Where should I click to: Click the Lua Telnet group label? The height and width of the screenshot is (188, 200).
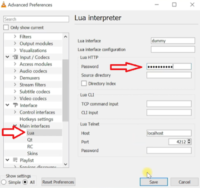point(89,124)
